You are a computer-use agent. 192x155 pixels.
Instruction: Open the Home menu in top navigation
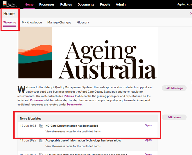[29, 4]
